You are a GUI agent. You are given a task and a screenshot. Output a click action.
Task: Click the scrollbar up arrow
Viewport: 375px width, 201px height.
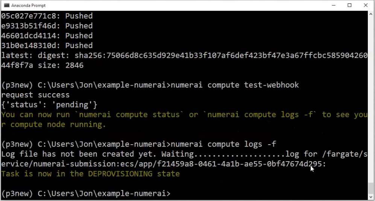click(371, 14)
